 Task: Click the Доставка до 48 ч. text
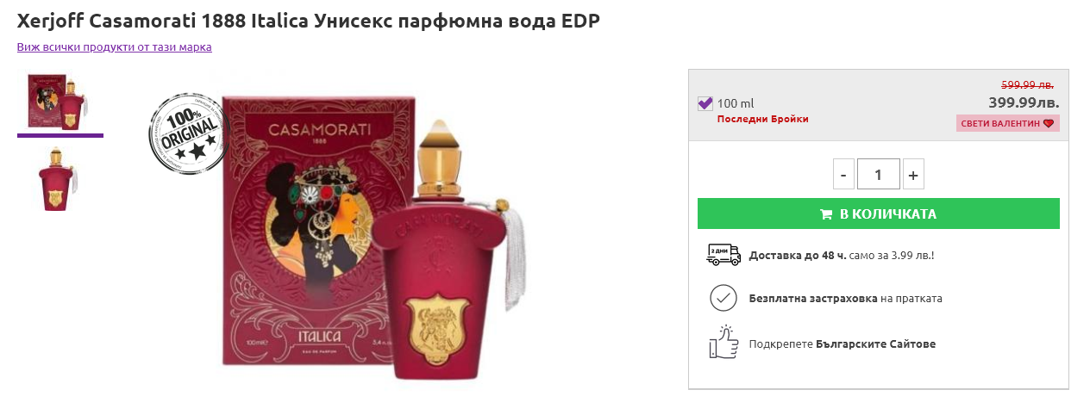(x=798, y=255)
